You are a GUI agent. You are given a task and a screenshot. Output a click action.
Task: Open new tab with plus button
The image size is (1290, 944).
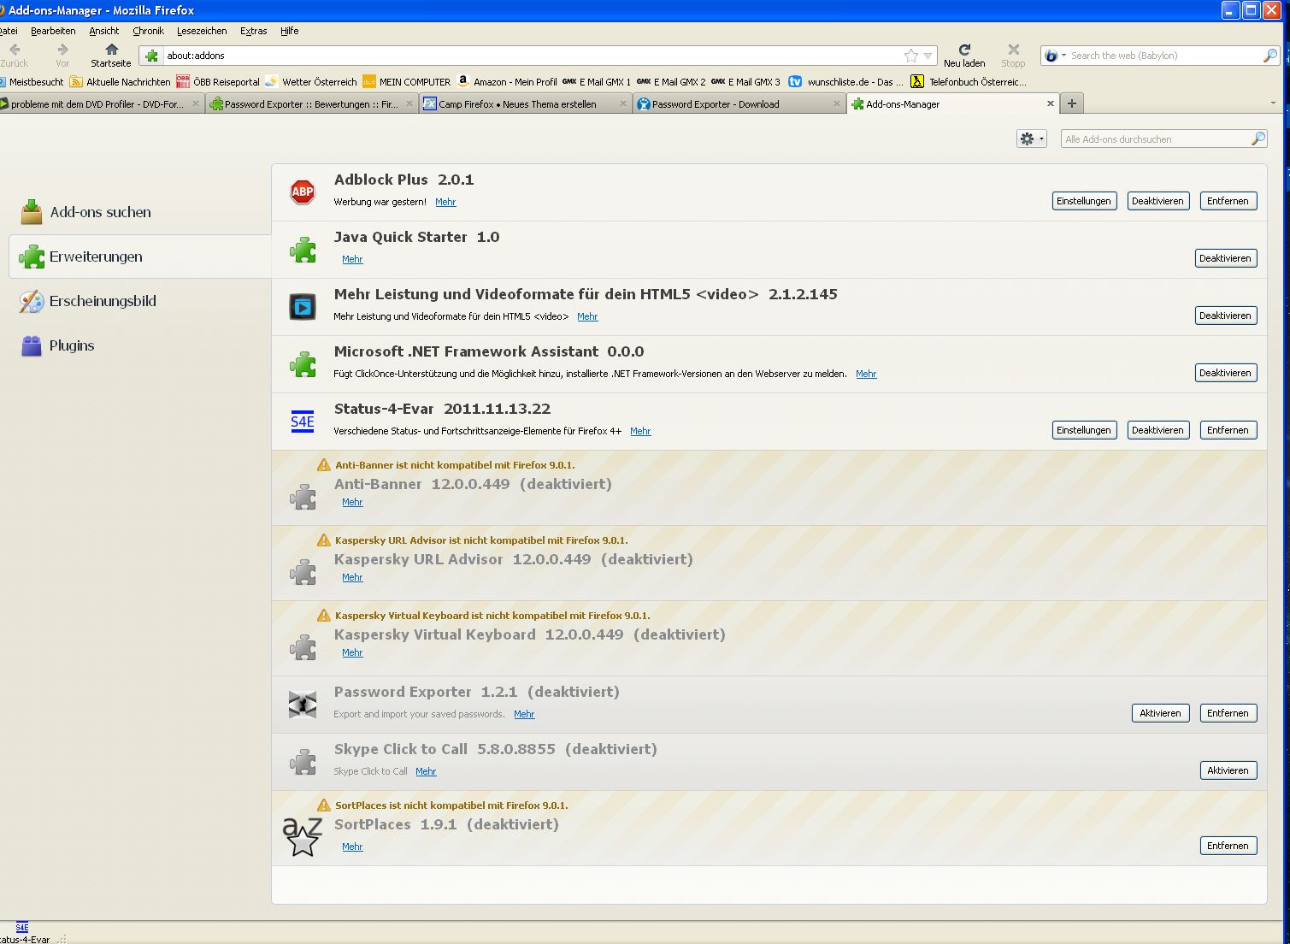pos(1071,103)
